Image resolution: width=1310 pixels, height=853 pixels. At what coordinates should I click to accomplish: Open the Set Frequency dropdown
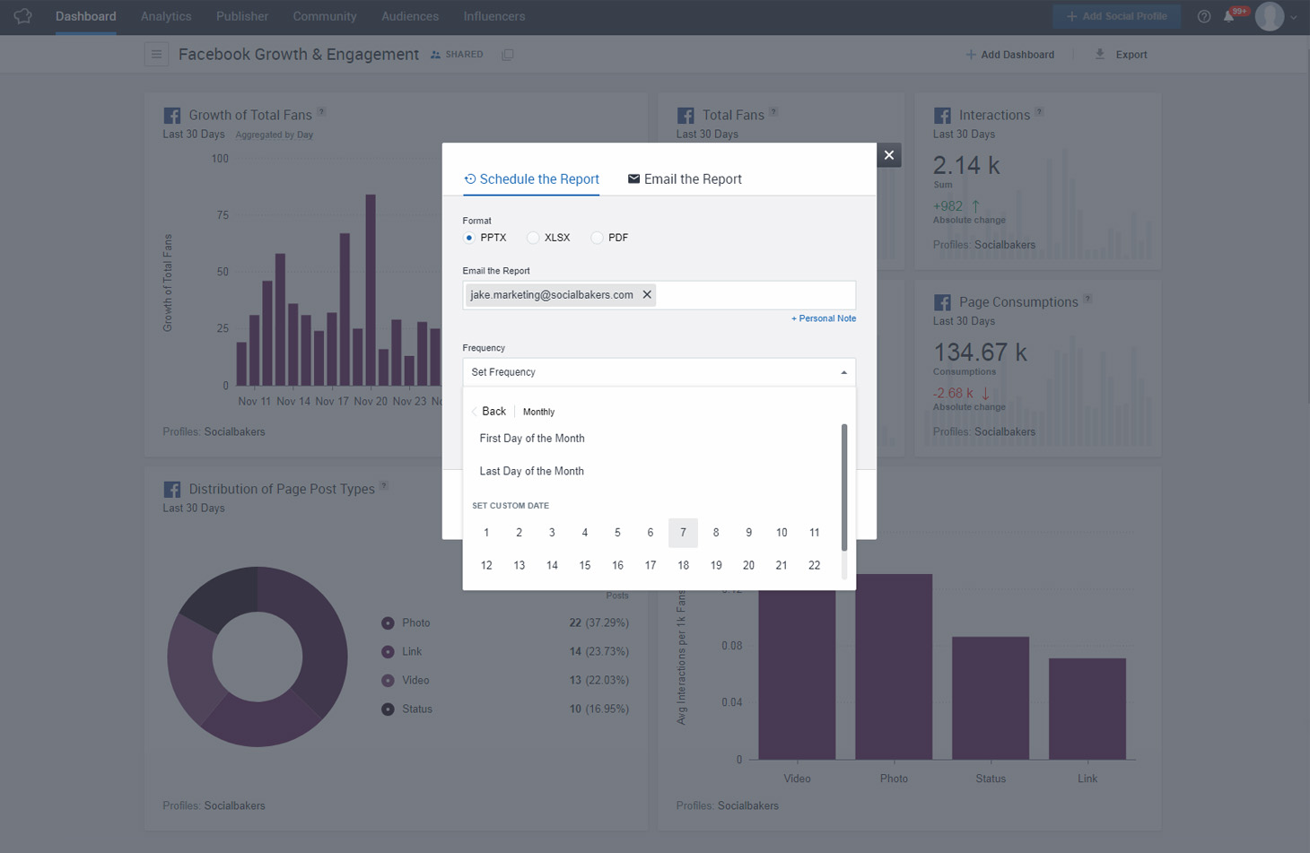[659, 372]
